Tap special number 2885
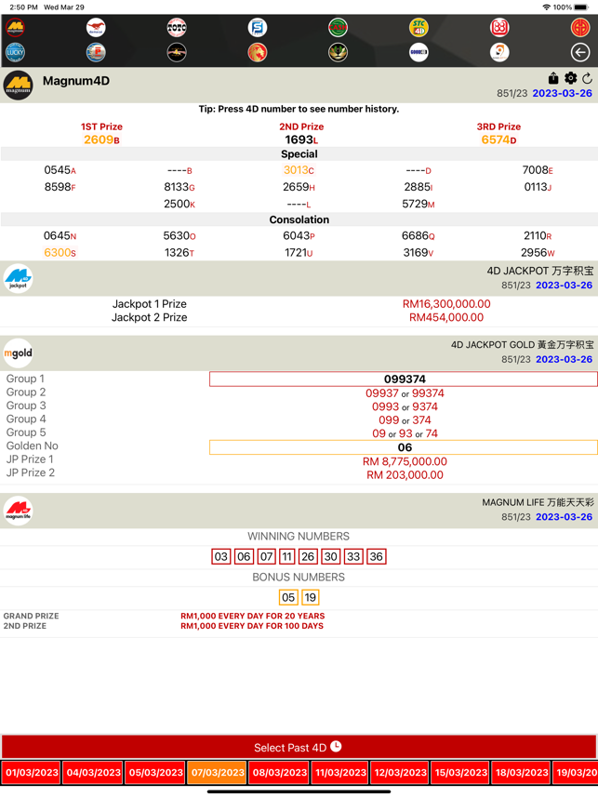 (419, 187)
